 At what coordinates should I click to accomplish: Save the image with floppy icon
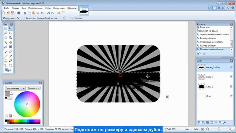13,13
